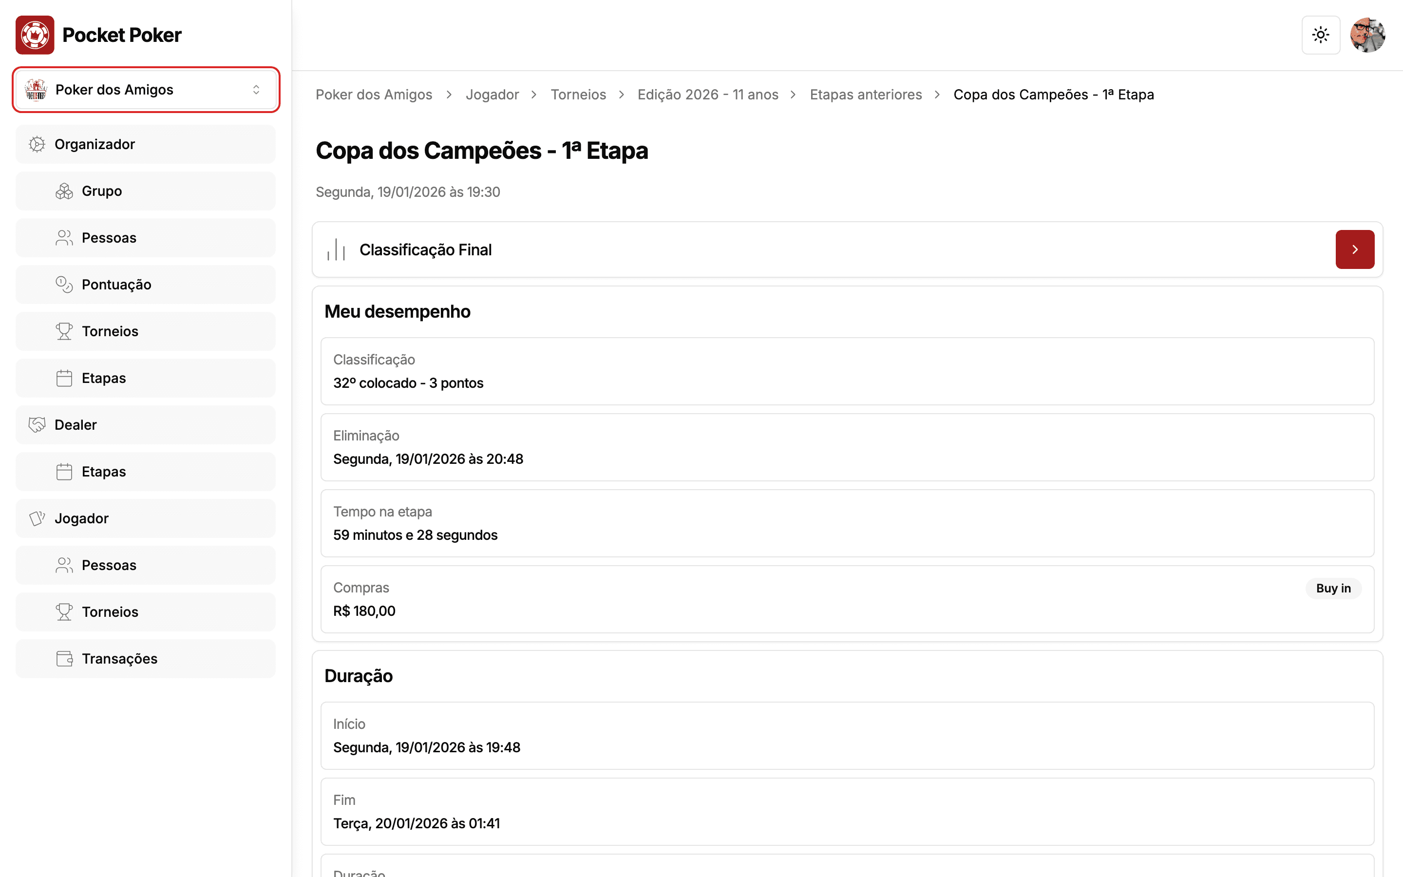Image resolution: width=1403 pixels, height=877 pixels.
Task: Open Etapas under Dealer
Action: (146, 472)
